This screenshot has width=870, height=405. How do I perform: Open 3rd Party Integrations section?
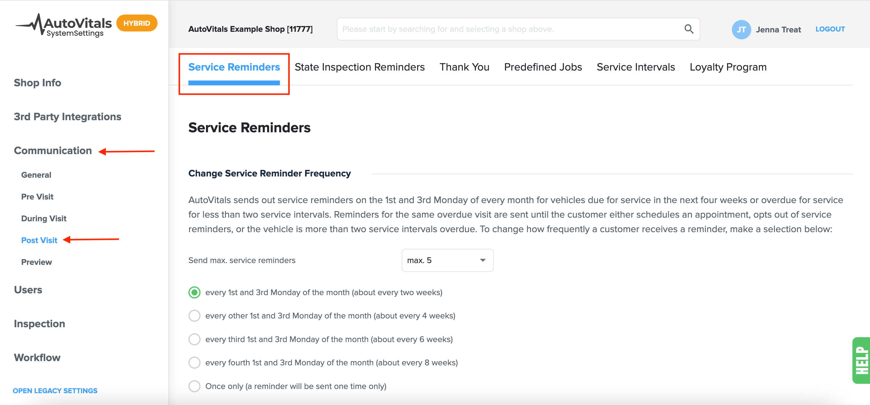(68, 117)
